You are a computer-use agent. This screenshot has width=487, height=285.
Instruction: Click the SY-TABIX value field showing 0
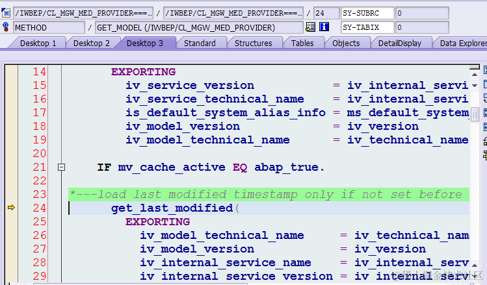point(422,27)
